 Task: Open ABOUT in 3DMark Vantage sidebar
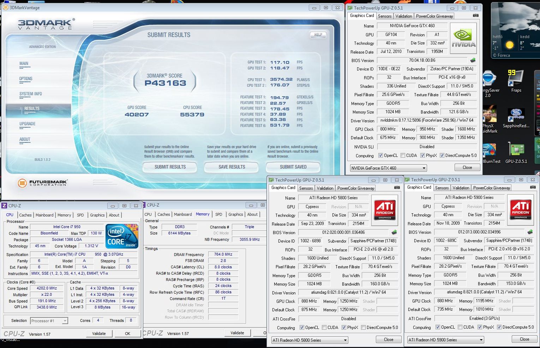(x=25, y=139)
